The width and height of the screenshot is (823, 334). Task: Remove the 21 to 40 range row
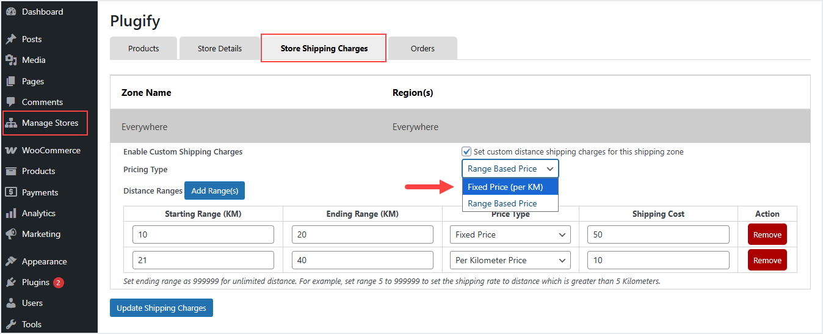pos(767,260)
